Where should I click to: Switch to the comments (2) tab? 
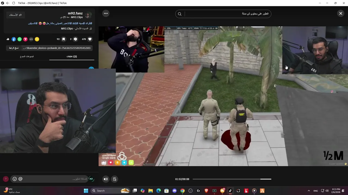[x=72, y=56]
